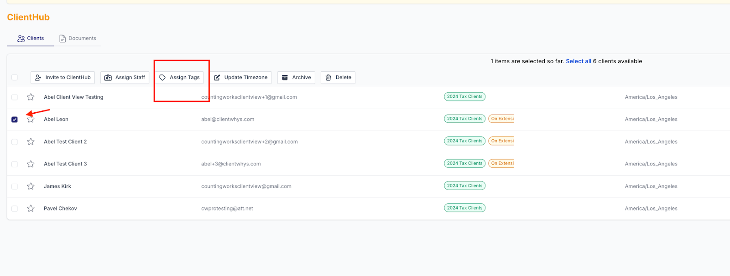
Task: Delete the selected clients
Action: pos(338,77)
